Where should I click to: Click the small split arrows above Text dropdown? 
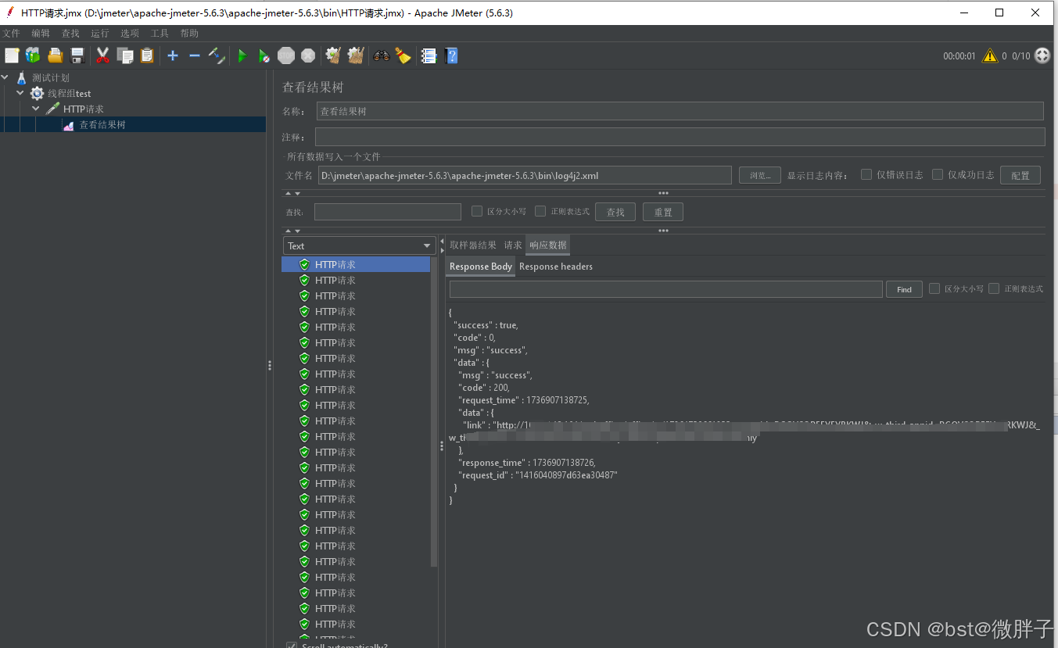pyautogui.click(x=292, y=231)
